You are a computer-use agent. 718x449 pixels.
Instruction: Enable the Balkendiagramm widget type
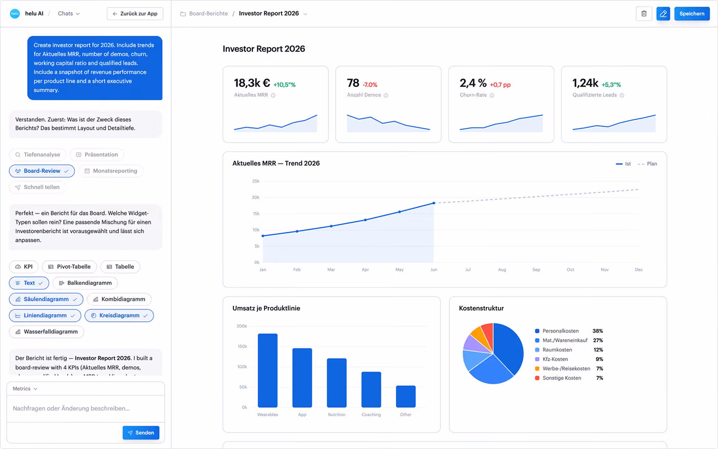pyautogui.click(x=85, y=283)
